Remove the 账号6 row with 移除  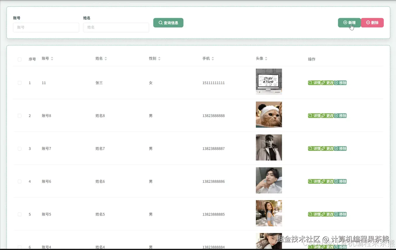point(340,181)
